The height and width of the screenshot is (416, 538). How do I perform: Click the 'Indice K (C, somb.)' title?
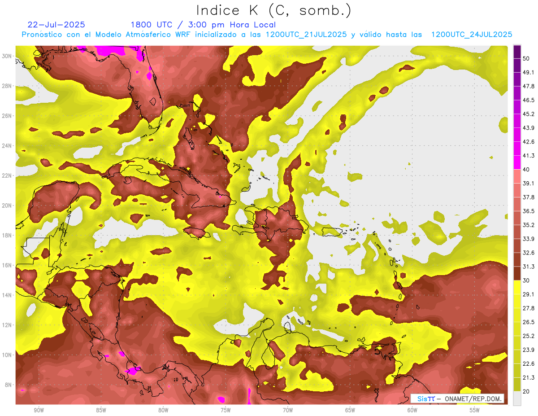(274, 11)
